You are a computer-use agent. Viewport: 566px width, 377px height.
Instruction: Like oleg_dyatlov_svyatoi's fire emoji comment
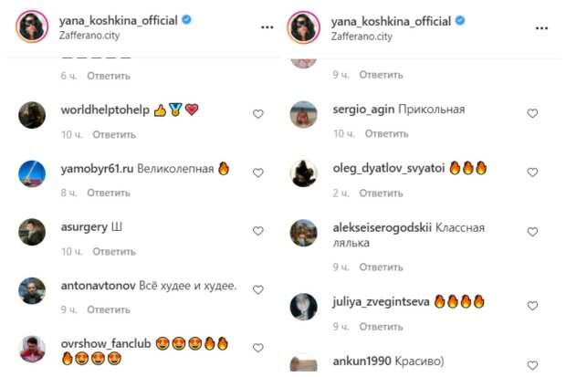[x=532, y=173]
